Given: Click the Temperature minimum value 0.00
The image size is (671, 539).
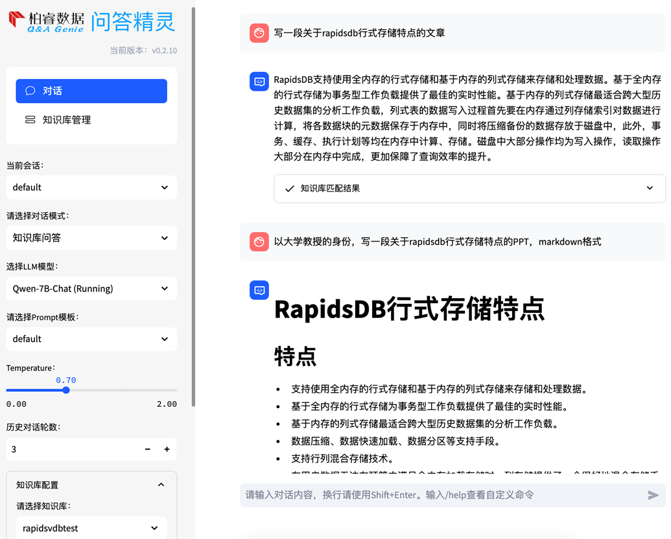Looking at the screenshot, I should click(16, 404).
